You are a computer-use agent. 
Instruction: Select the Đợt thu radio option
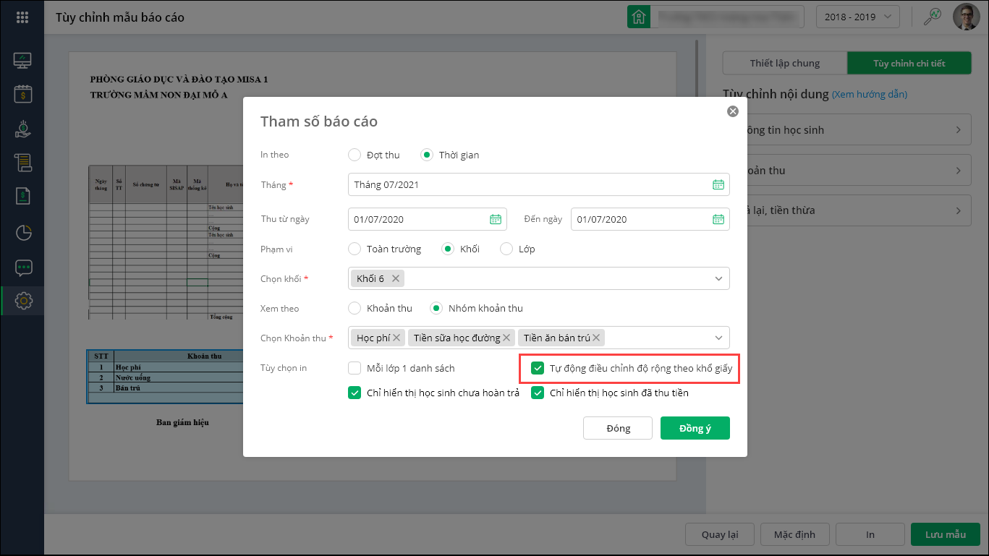pyautogui.click(x=355, y=155)
